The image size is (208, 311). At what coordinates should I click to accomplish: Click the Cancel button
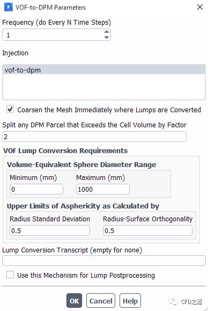coord(101,301)
